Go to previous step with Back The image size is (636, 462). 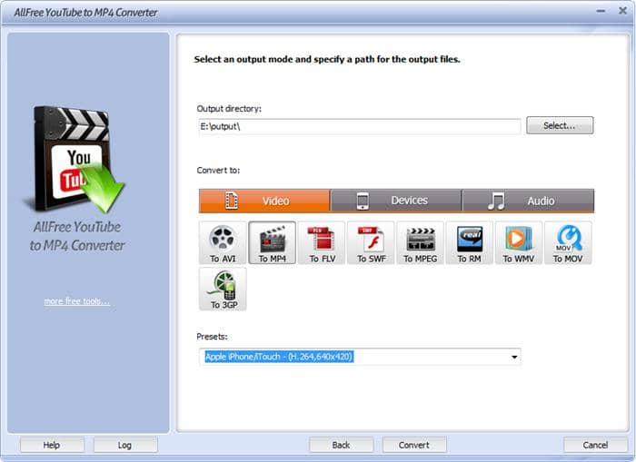(x=341, y=445)
